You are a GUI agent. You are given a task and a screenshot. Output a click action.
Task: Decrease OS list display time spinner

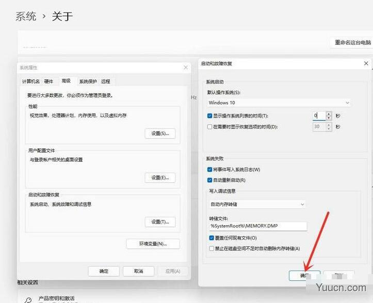point(329,118)
